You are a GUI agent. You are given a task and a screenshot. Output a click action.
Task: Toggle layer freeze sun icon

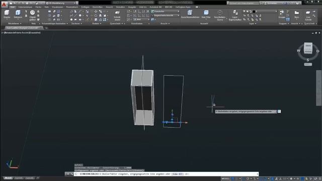[247, 12]
